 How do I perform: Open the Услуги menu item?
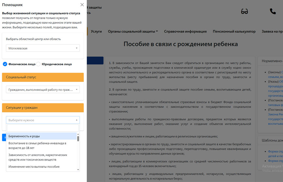click(96, 32)
